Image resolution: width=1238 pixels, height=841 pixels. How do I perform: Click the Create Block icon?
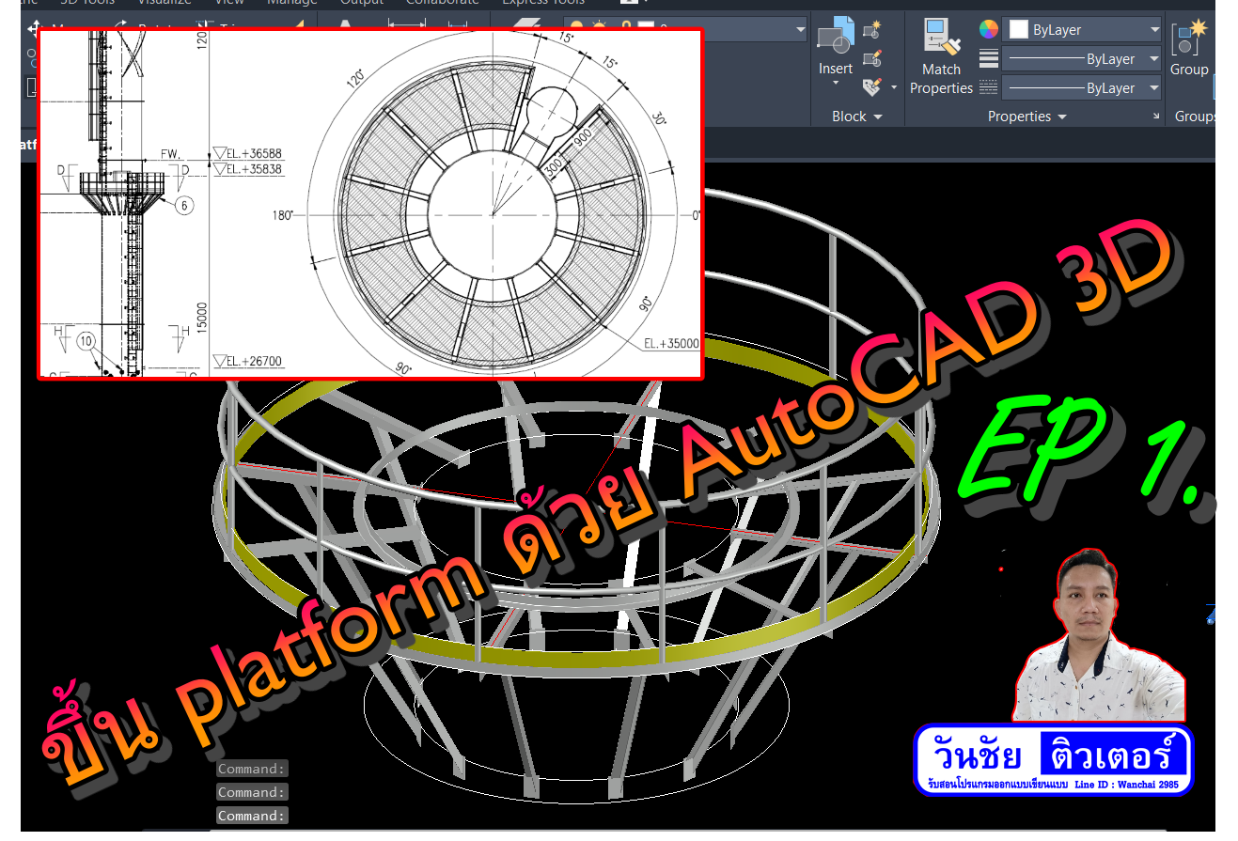point(871,29)
